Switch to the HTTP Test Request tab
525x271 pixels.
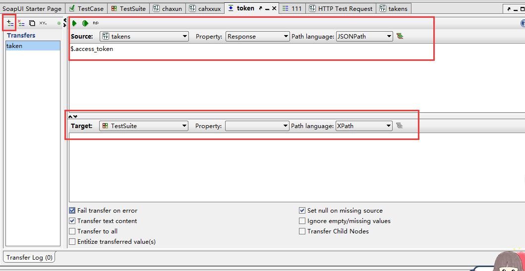click(341, 9)
